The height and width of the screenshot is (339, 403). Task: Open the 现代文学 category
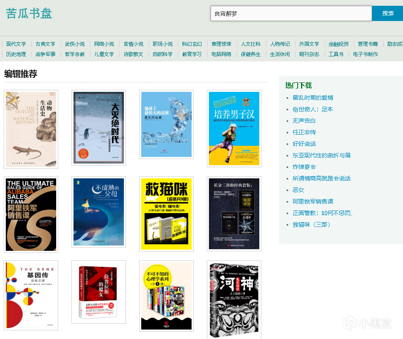tap(16, 44)
